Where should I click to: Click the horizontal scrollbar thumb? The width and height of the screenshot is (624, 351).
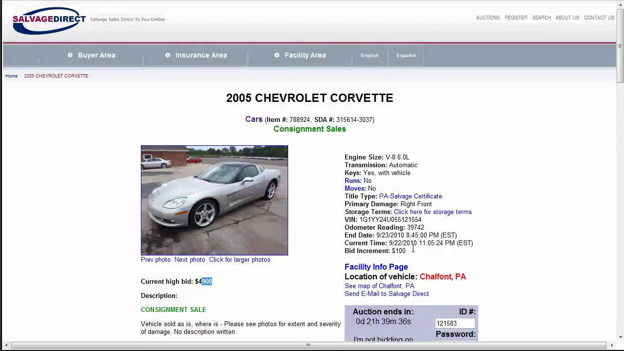tap(308, 345)
